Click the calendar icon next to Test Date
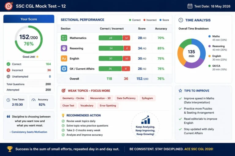This screenshot has width=235, height=156. point(190,6)
